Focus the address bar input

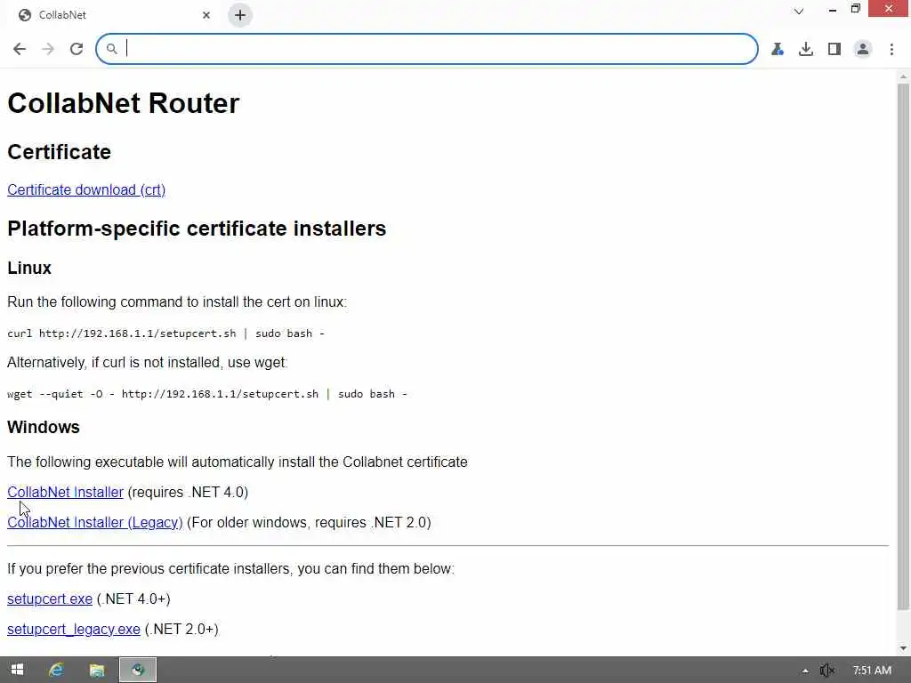427,49
